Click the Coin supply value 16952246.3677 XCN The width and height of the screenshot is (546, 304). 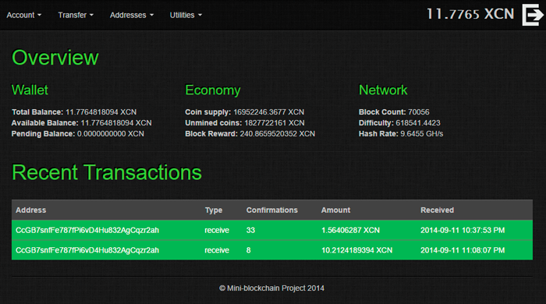pyautogui.click(x=268, y=112)
